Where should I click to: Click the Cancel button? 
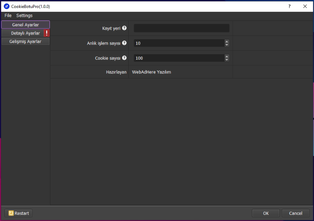click(x=295, y=213)
